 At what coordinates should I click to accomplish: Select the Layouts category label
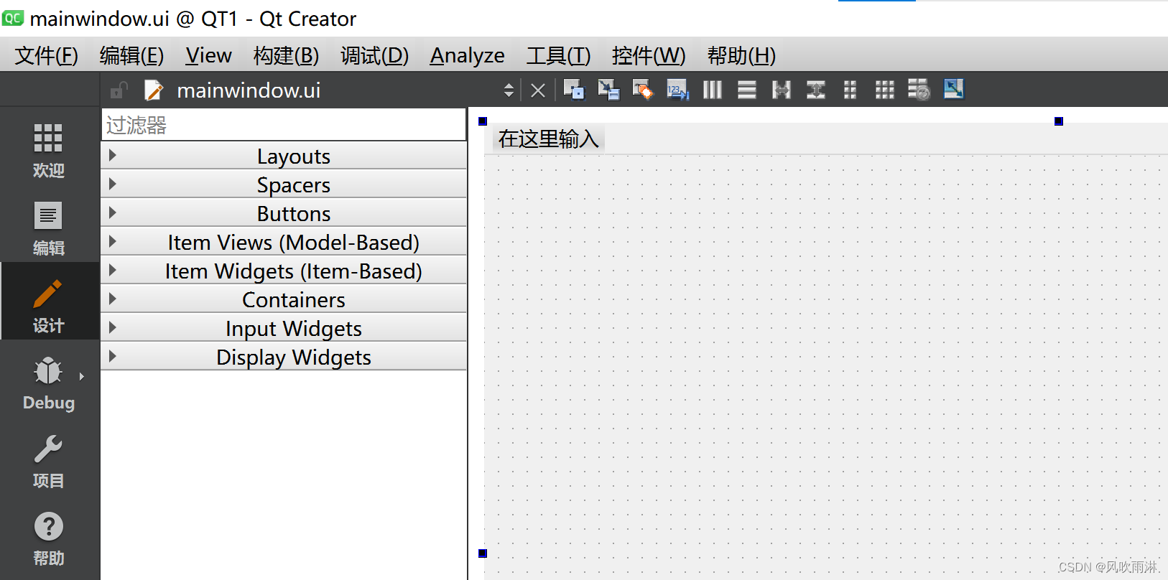point(294,156)
